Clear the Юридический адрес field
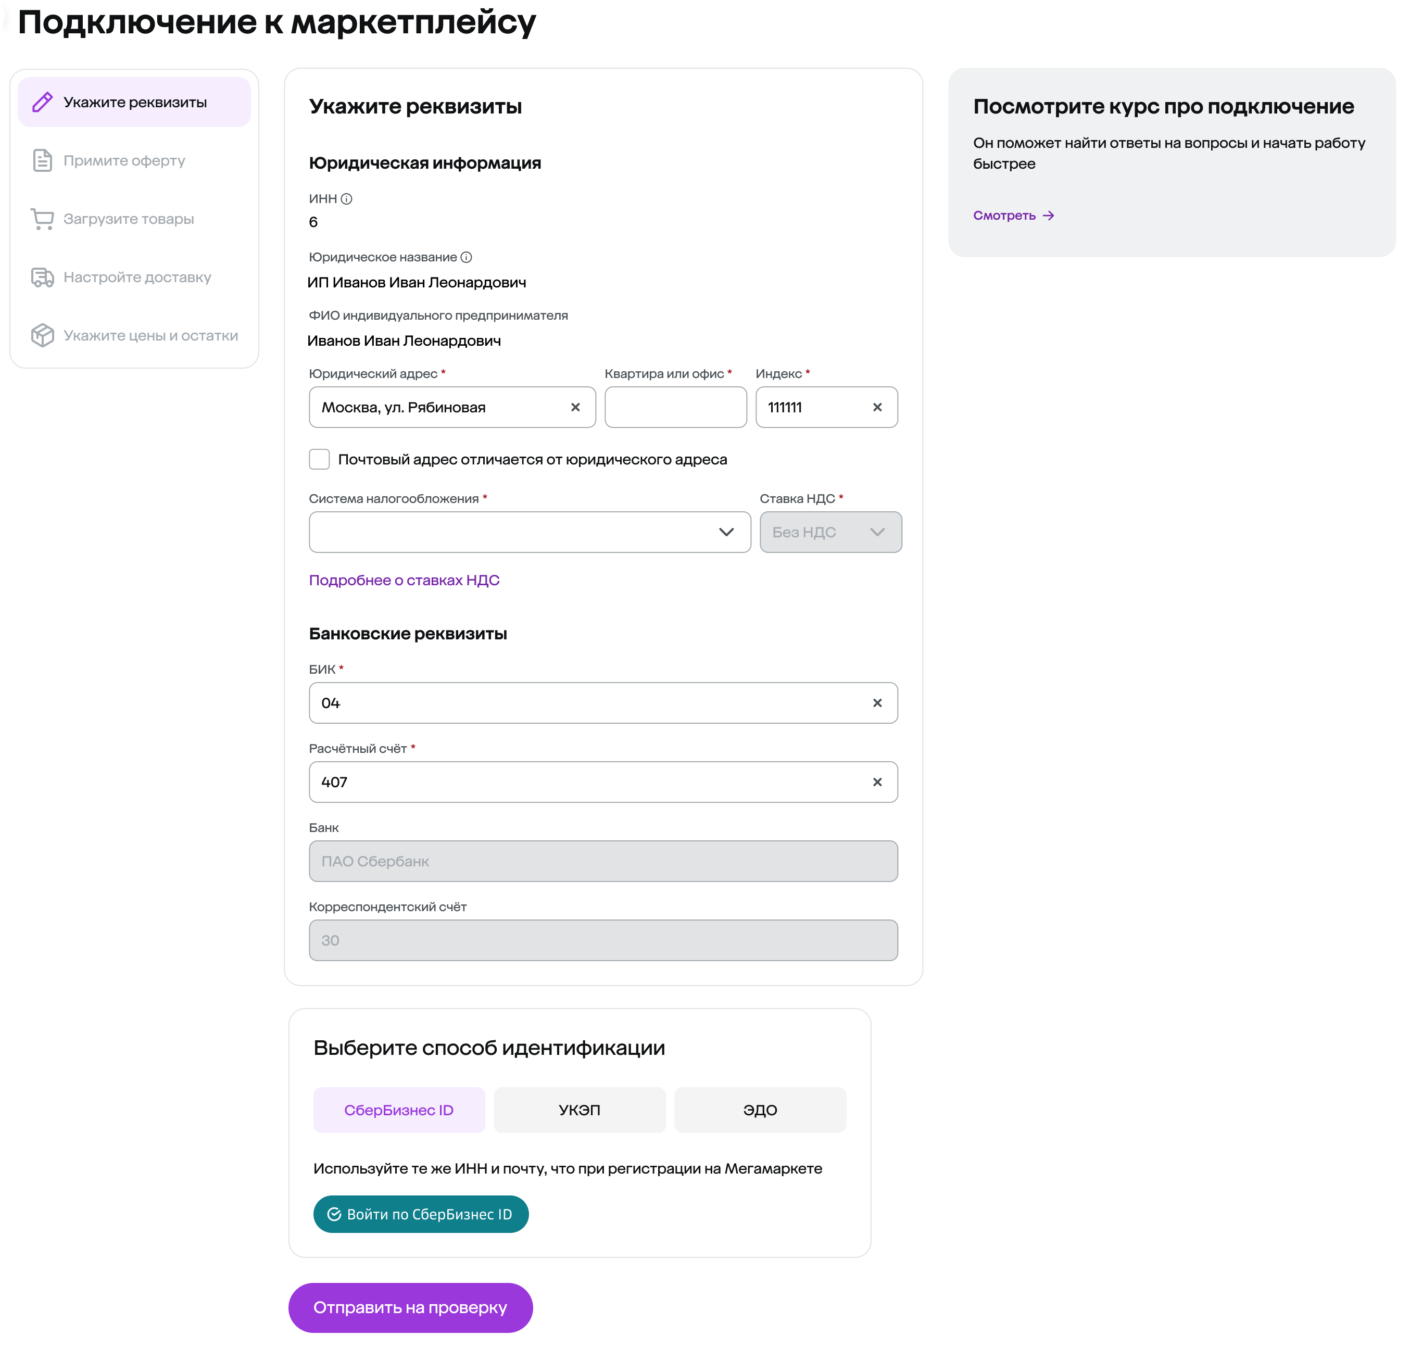 point(575,407)
